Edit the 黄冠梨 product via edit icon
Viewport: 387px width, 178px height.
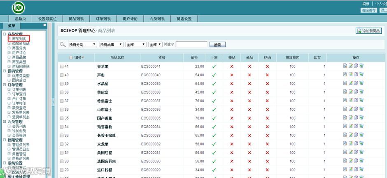[x=350, y=91]
